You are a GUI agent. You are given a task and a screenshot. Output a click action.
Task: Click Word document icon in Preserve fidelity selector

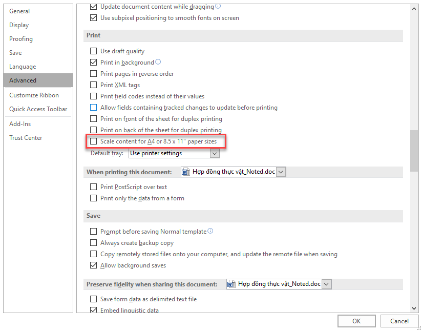tap(231, 284)
